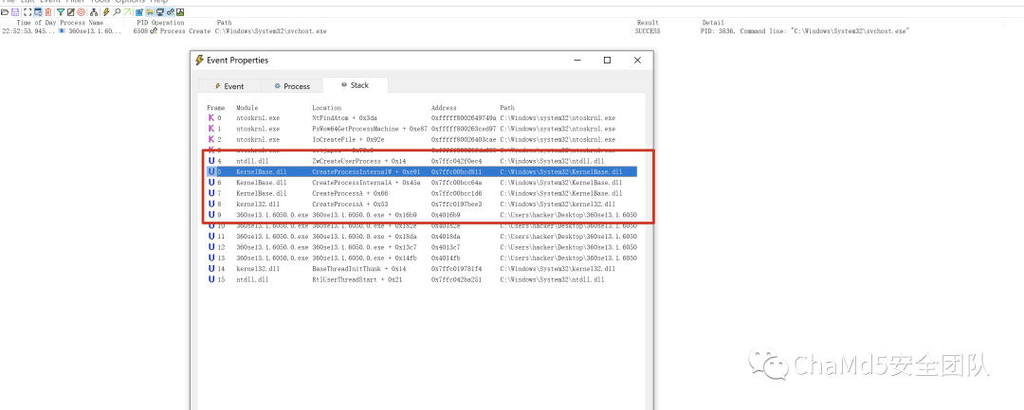Click address 0xfffff8002649749a in frame 0
This screenshot has width=1024, height=410.
[x=464, y=118]
